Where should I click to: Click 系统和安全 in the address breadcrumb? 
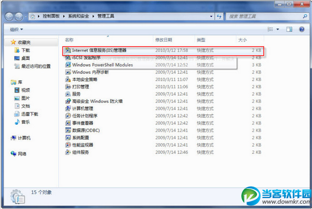78,16
